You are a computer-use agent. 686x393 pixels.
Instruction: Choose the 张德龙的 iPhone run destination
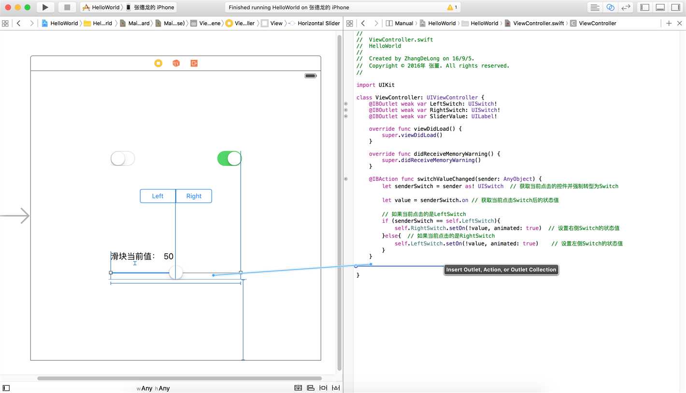pos(150,7)
